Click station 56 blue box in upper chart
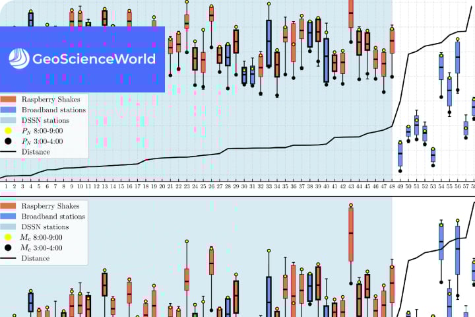 click(x=457, y=57)
